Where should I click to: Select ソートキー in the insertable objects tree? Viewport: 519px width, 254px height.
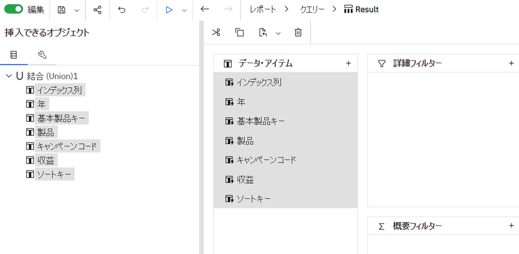(55, 174)
